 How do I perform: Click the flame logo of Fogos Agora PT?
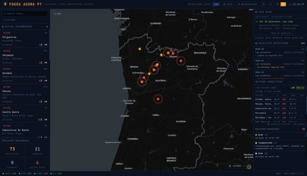(5, 4)
